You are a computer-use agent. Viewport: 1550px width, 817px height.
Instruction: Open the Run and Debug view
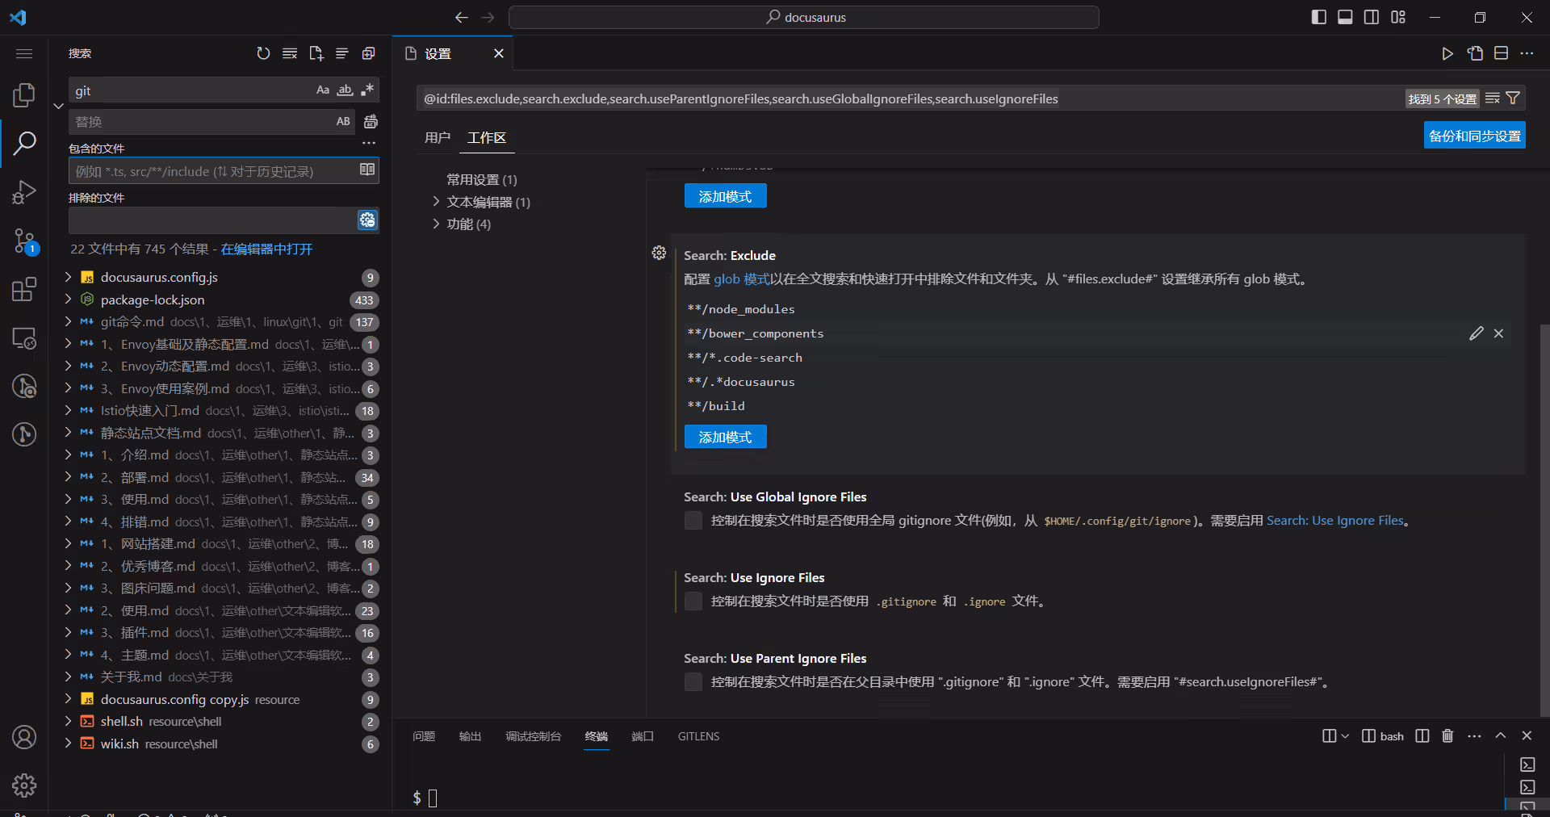click(24, 192)
